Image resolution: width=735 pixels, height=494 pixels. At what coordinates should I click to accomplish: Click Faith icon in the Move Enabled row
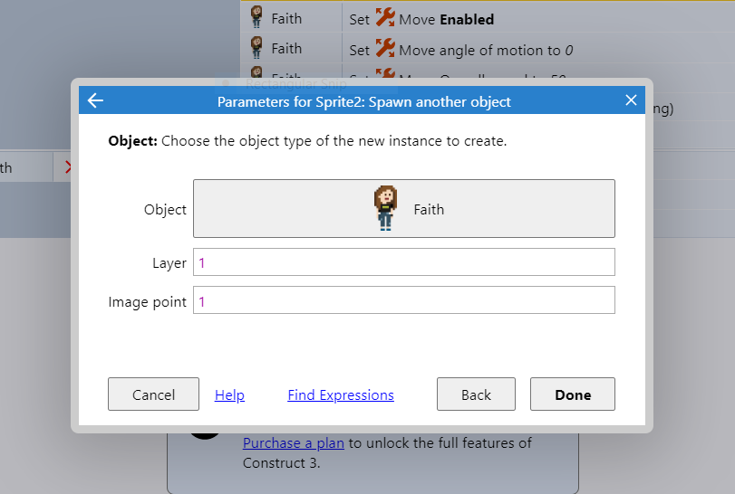[x=256, y=17]
